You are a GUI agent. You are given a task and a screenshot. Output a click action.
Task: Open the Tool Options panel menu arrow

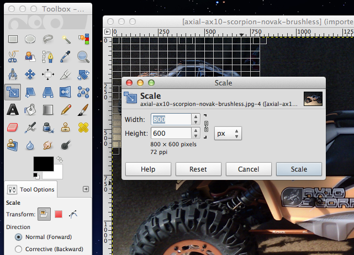(x=86, y=189)
